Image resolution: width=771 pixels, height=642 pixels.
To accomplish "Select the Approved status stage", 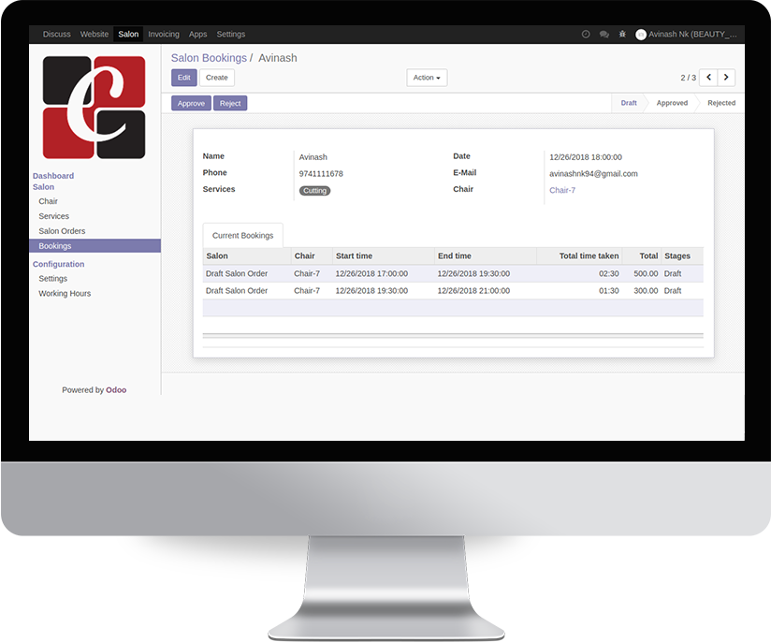I will pos(672,103).
